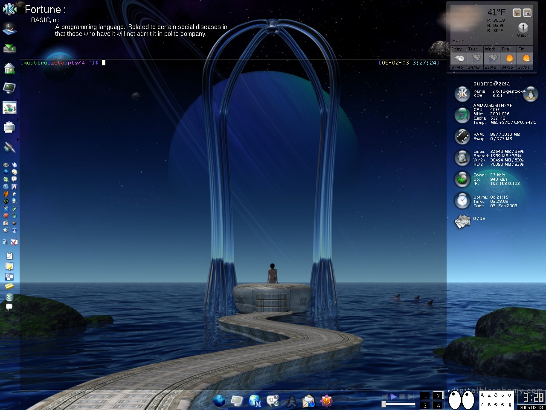Select Thursday sunny forecast in weather widget
The image size is (546, 410).
click(x=508, y=58)
